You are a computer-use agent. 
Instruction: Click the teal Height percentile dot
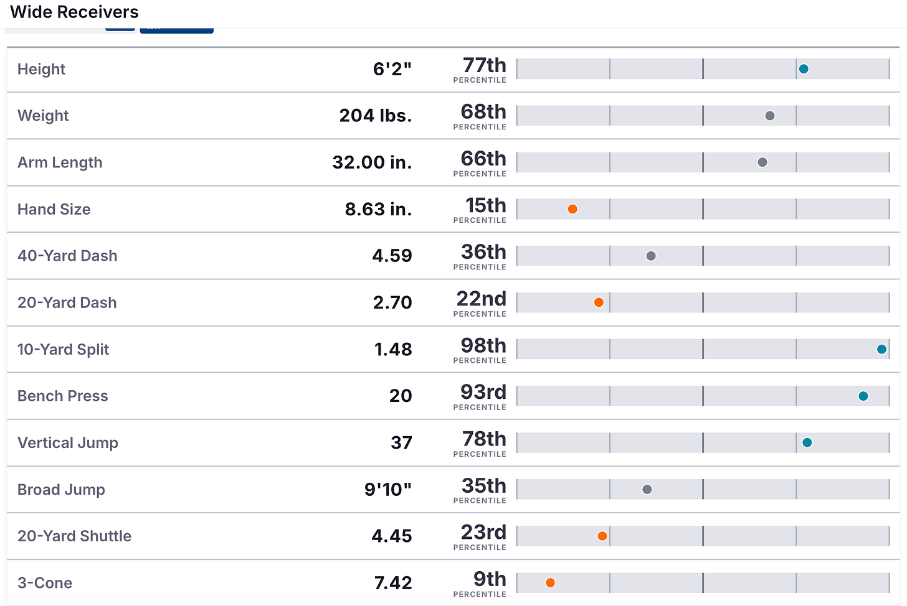point(804,69)
